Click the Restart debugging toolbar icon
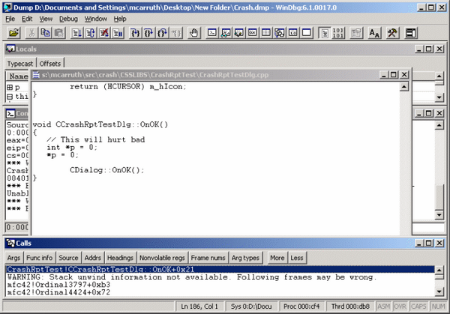The height and width of the screenshot is (314, 450). (90, 33)
